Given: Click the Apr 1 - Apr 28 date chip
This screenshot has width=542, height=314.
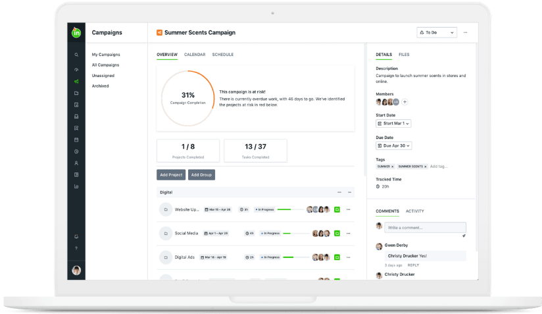Looking at the screenshot, I should (x=216, y=234).
